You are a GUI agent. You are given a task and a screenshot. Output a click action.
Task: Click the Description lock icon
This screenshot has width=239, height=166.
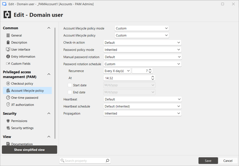pos(8,42)
